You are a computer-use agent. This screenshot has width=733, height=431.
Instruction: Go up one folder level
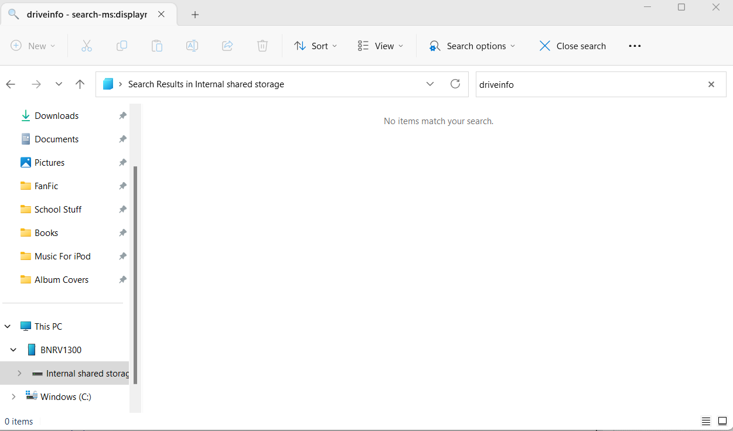80,84
